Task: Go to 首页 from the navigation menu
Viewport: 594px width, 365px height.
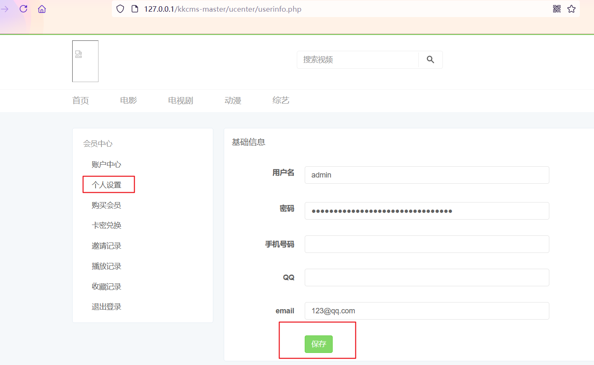Action: click(81, 100)
